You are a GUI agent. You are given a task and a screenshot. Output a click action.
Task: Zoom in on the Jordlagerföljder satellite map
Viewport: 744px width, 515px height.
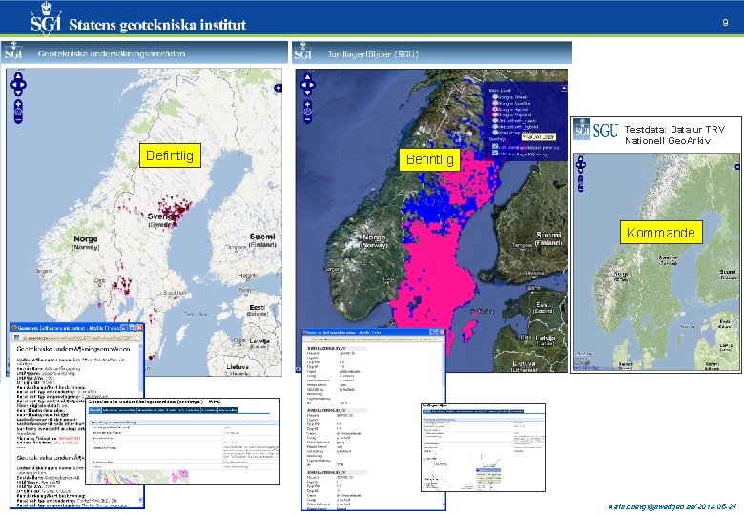coord(307,104)
